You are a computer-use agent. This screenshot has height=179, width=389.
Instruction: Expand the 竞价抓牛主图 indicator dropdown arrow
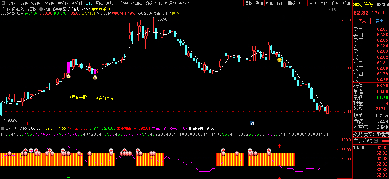click(x=41, y=9)
